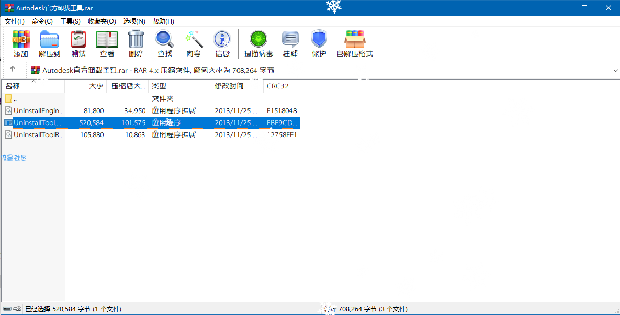This screenshot has width=620, height=315.
Task: Sort by the 类型 column header
Action: [x=180, y=86]
